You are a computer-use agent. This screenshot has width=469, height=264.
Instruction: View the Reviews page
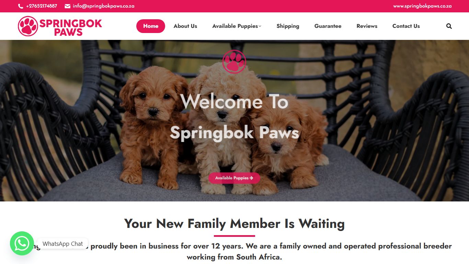(367, 26)
